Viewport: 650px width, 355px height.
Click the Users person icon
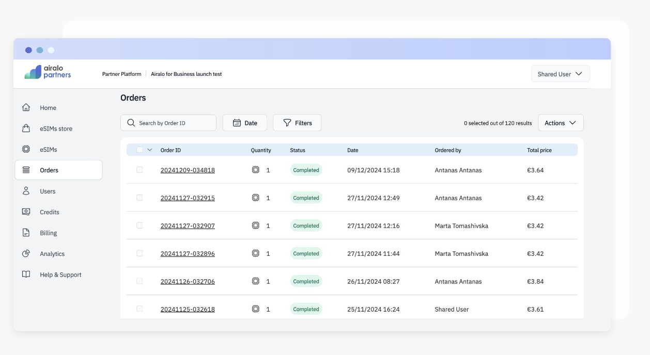coord(26,191)
